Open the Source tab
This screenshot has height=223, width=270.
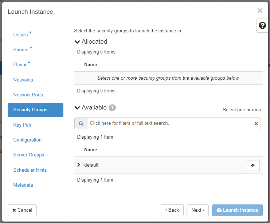click(x=21, y=49)
